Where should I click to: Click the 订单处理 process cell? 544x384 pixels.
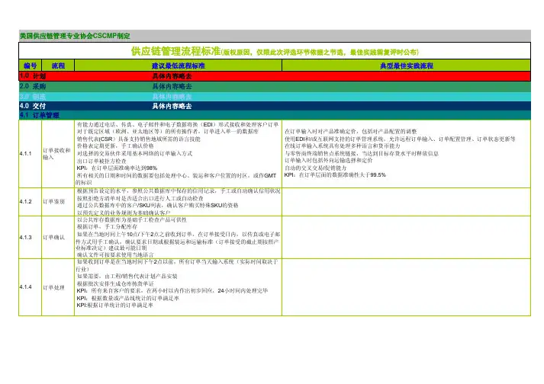point(58,286)
